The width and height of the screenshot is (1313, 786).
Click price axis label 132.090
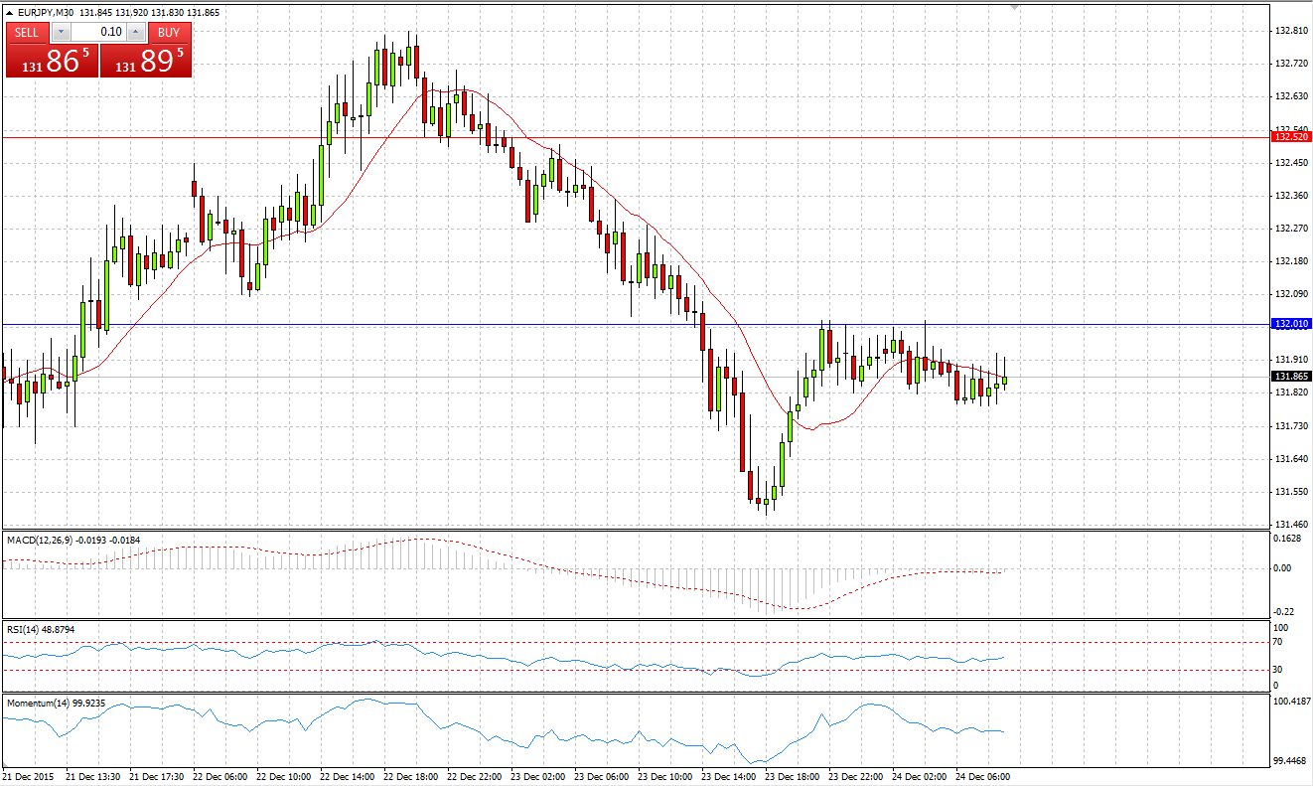[1290, 294]
